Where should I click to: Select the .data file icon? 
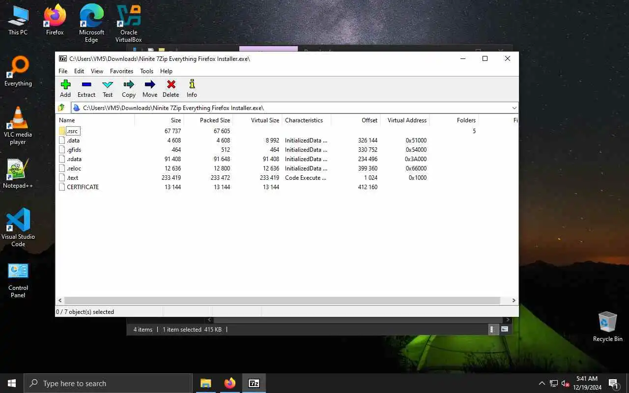pyautogui.click(x=62, y=140)
